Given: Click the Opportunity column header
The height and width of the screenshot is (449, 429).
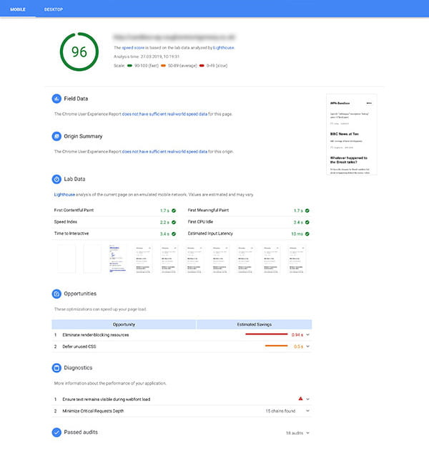Looking at the screenshot, I should [124, 324].
